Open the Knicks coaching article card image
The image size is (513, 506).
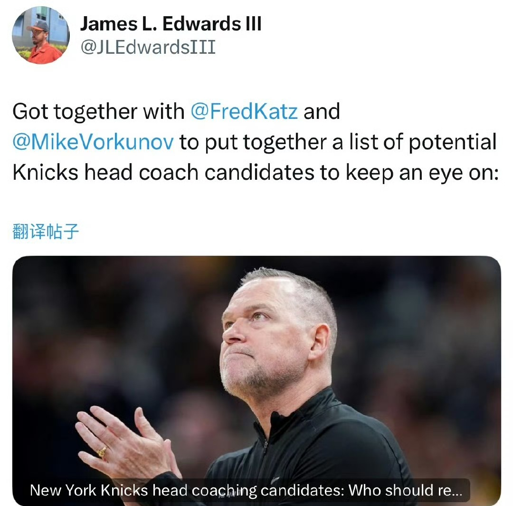point(256,381)
